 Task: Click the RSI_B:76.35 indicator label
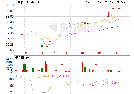point(42,76)
